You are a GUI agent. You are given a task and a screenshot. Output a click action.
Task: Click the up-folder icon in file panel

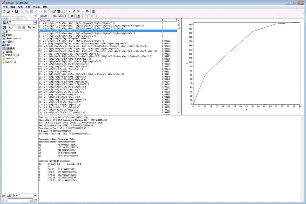4,28
